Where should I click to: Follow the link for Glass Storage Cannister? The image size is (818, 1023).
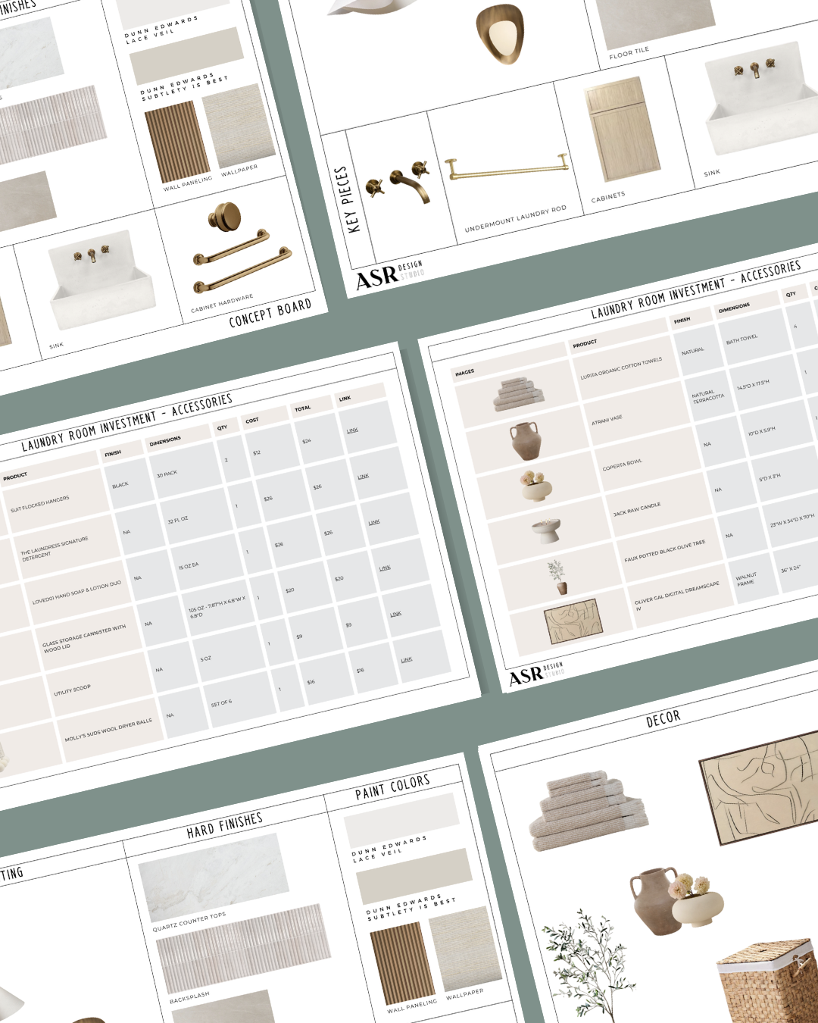point(385,568)
